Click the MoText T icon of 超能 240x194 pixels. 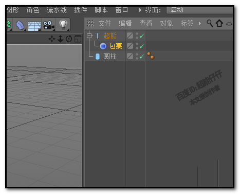(x=97, y=36)
